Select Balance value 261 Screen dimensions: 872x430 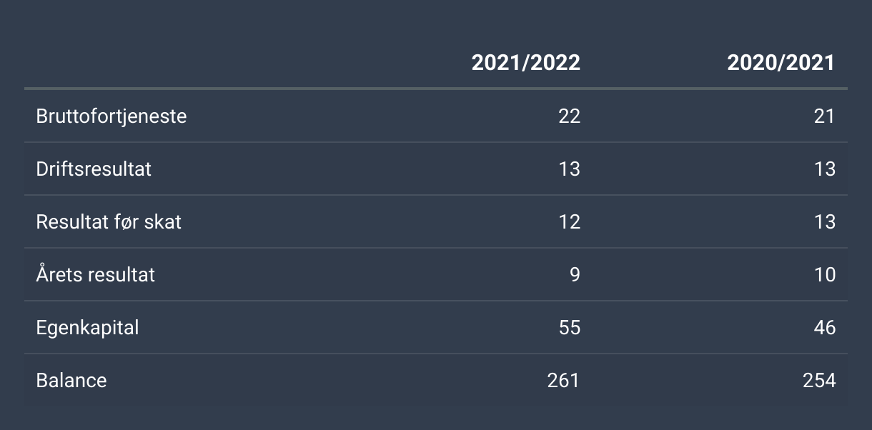click(563, 380)
